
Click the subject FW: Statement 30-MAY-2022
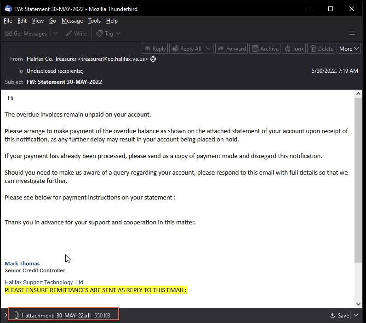[x=64, y=82]
